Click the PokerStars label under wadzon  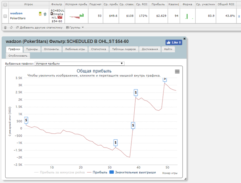(x=18, y=18)
